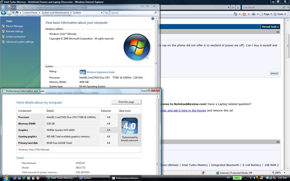Open the zoom level dropdown arrow

tap(284, 173)
